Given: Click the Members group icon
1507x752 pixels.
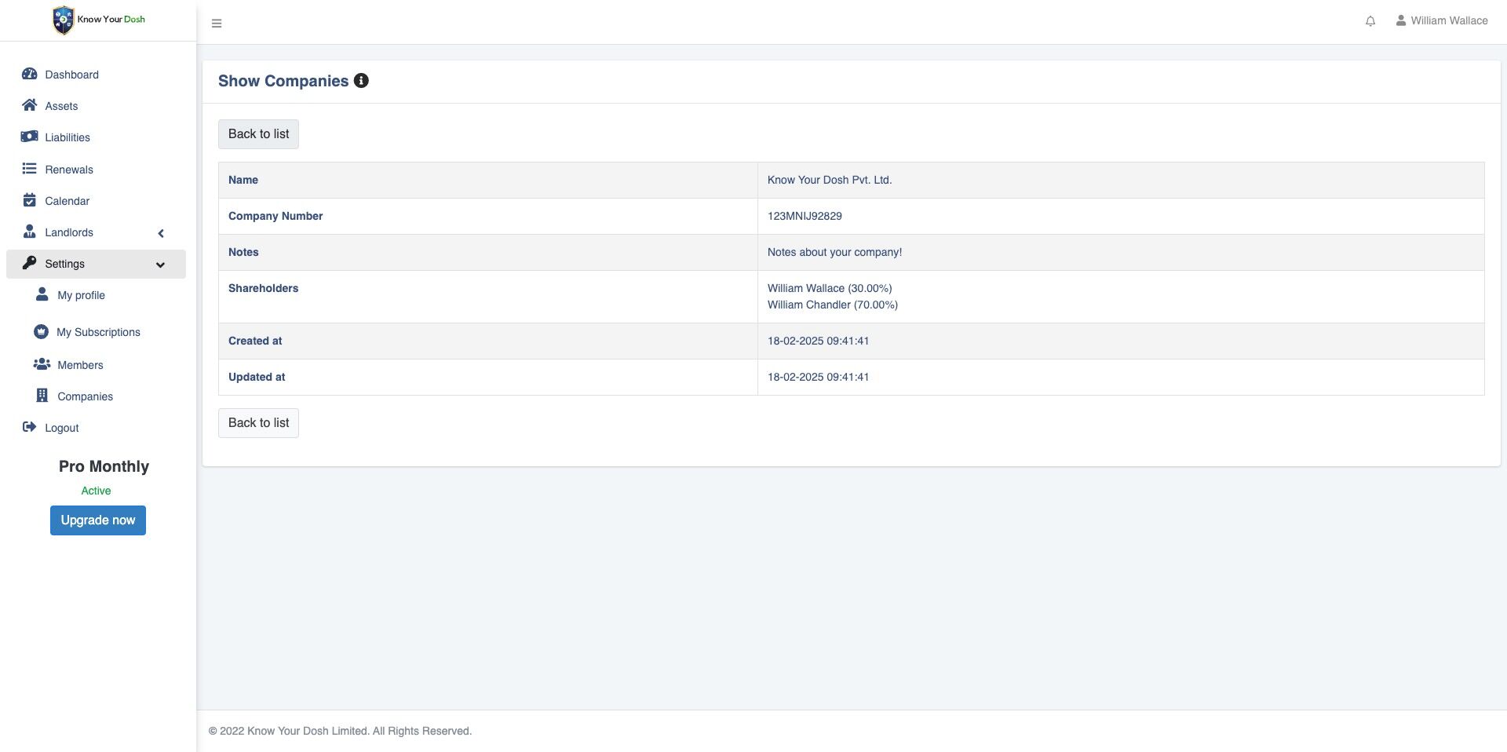Looking at the screenshot, I should pyautogui.click(x=42, y=364).
